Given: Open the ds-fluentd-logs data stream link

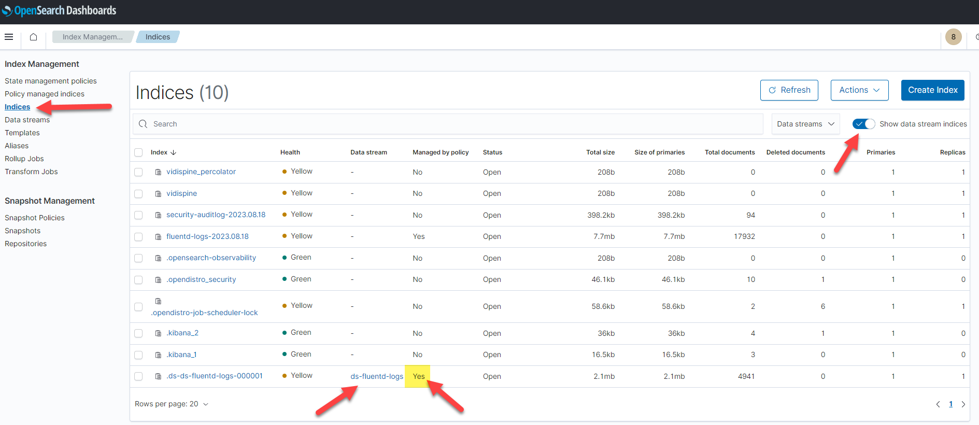Looking at the screenshot, I should [x=376, y=376].
